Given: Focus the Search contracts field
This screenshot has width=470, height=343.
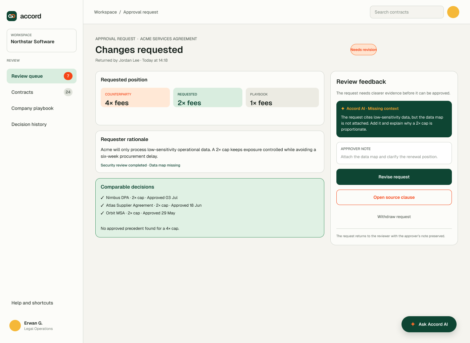Looking at the screenshot, I should pos(407,12).
